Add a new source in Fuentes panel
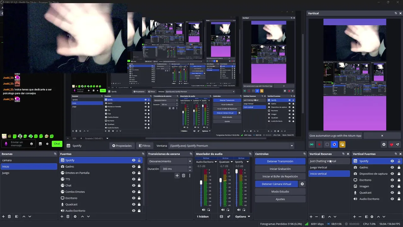403x227 pixels. 62,217
